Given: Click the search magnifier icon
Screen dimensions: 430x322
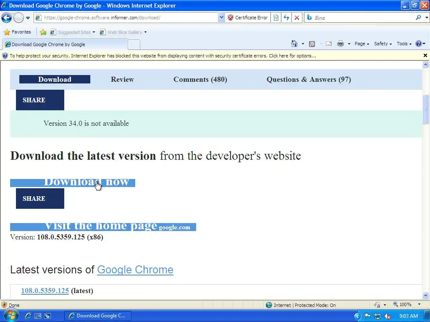Looking at the screenshot, I should [418, 18].
